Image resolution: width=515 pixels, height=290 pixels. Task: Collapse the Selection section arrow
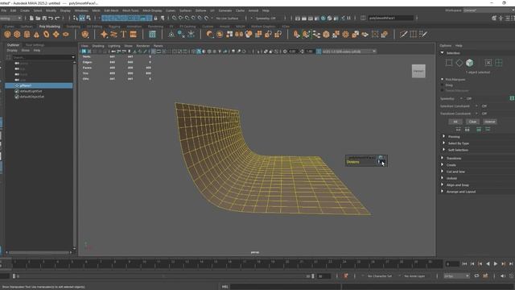442,52
